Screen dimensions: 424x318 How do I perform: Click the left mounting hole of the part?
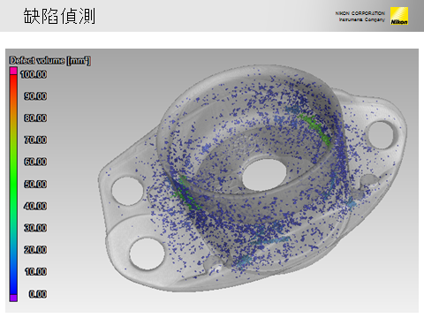(x=127, y=191)
